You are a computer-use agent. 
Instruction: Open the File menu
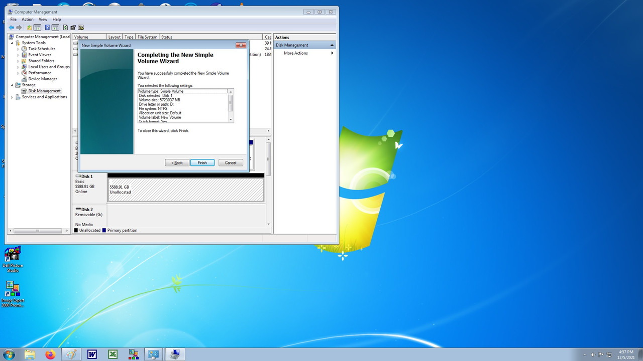tap(14, 20)
